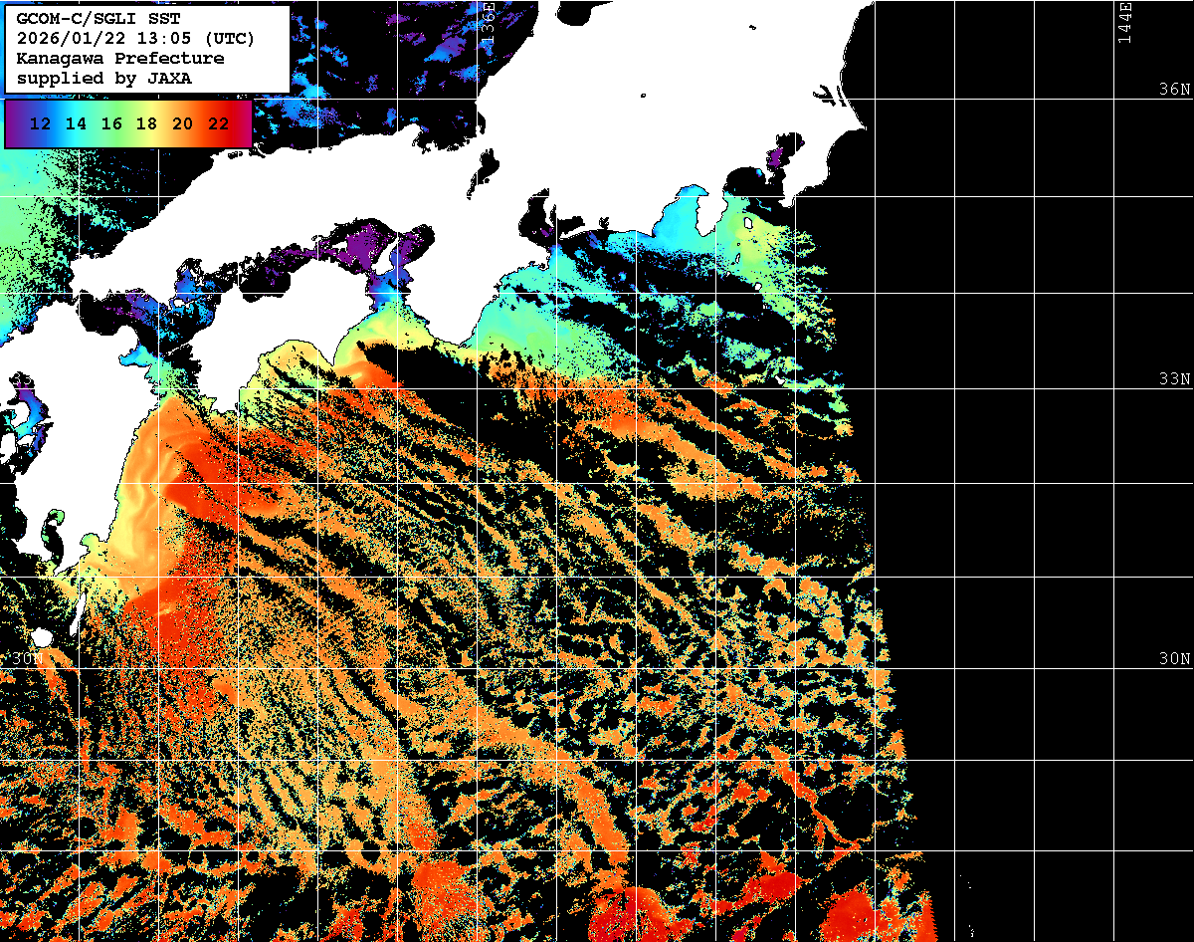Click the 'supplied by JAXA' credit text
Image resolution: width=1194 pixels, height=942 pixels.
[104, 78]
